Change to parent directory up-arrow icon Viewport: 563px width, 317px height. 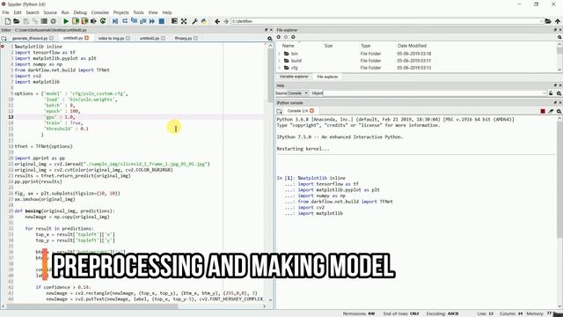pyautogui.click(x=558, y=21)
